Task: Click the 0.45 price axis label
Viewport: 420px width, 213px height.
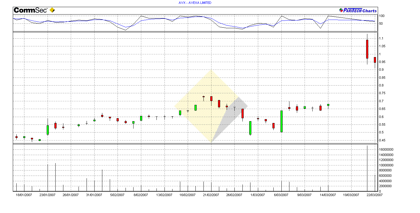Action: [x=382, y=141]
